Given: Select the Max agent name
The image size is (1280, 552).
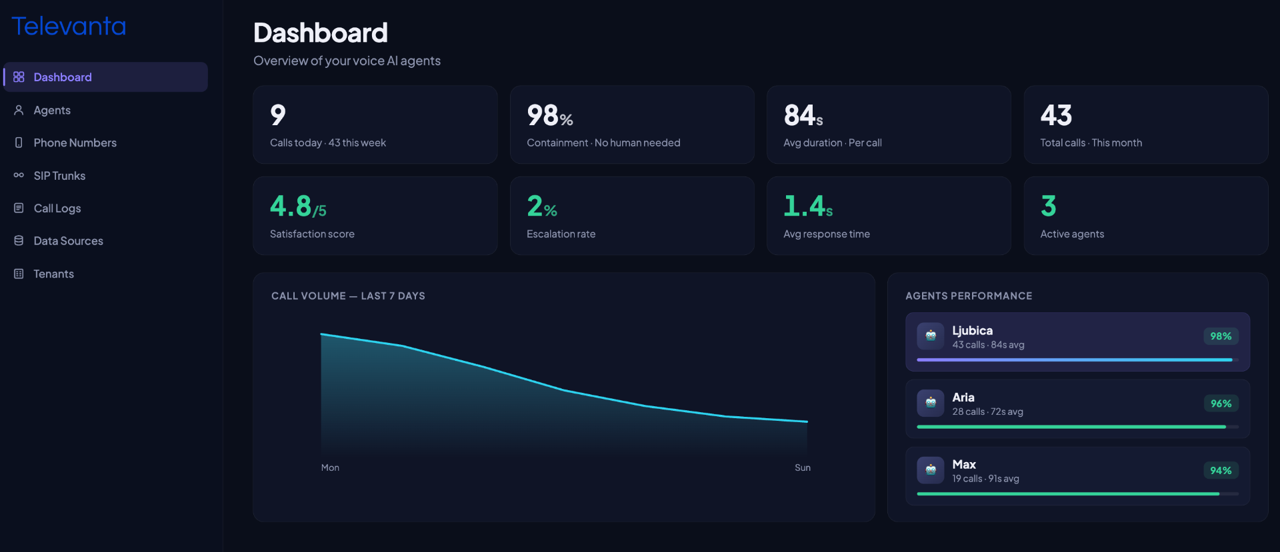Looking at the screenshot, I should tap(964, 465).
